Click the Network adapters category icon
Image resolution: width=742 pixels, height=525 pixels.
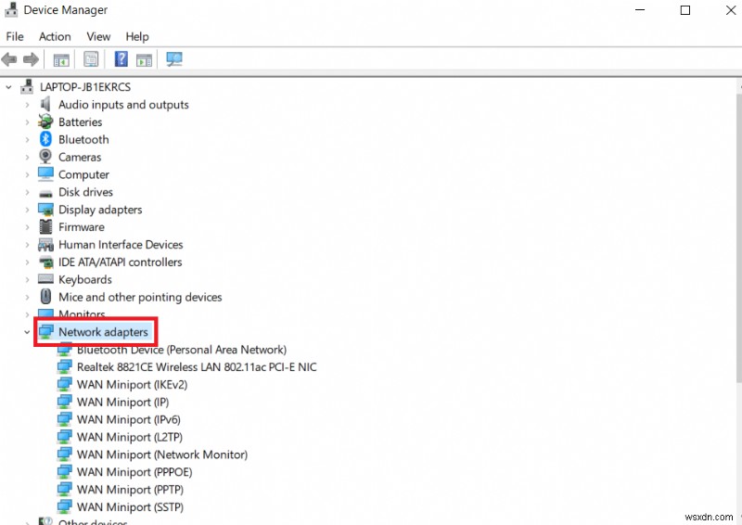45,332
